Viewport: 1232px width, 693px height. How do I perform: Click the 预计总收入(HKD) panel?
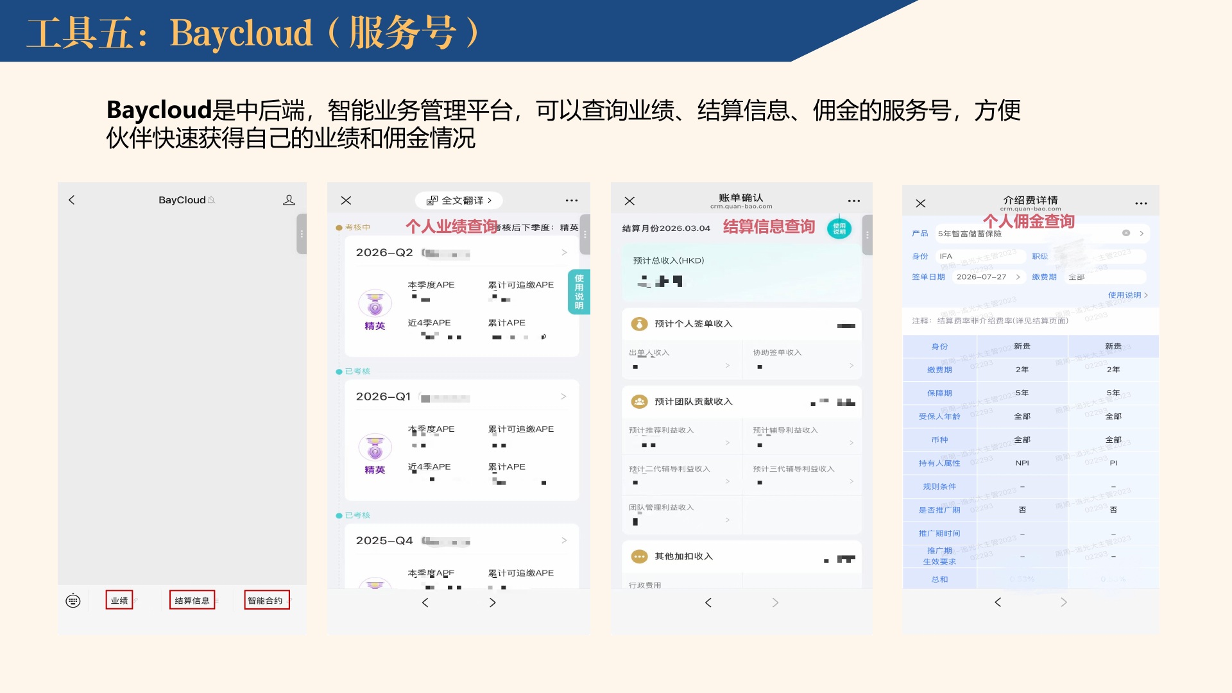pyautogui.click(x=742, y=274)
